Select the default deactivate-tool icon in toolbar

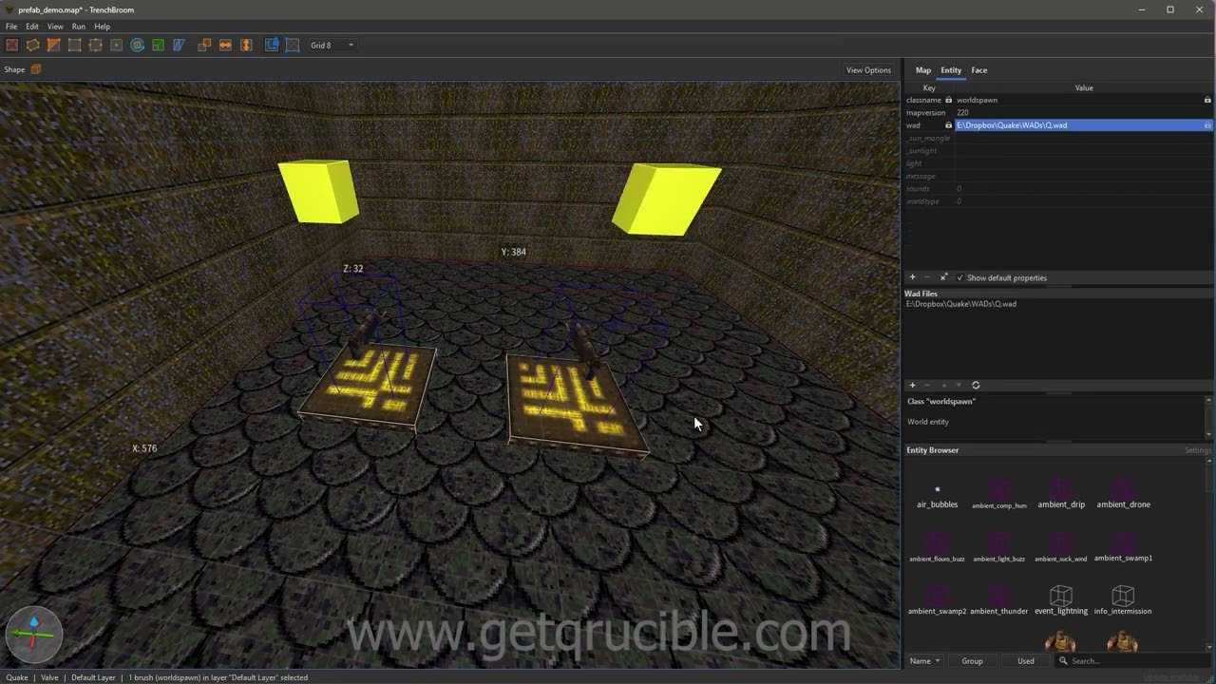tap(12, 45)
